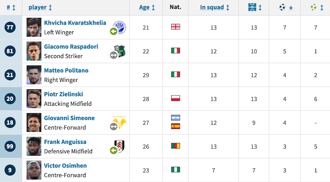
Task: Open Victor Osimhen's profile link
Action: (x=65, y=166)
